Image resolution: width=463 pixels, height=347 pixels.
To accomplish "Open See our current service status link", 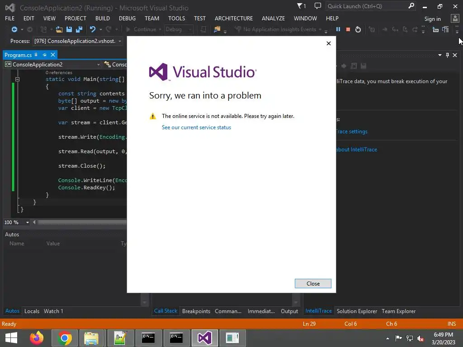I will (x=196, y=127).
